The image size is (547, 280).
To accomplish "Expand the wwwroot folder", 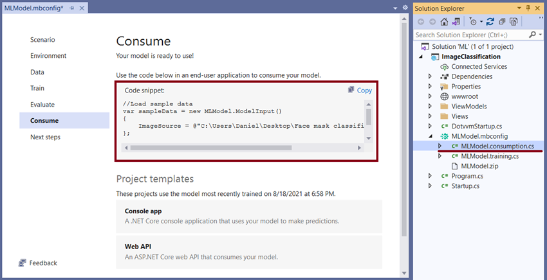I will point(430,96).
